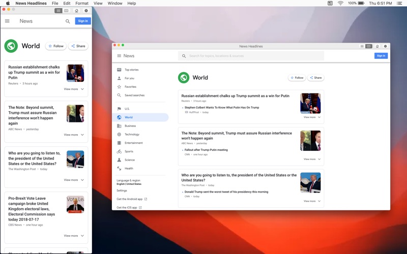This screenshot has height=254, width=407.
Task: Open Format menu in menu bar
Action: [82, 4]
